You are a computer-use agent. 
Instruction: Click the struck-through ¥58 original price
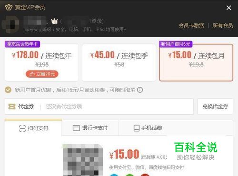coord(119,65)
